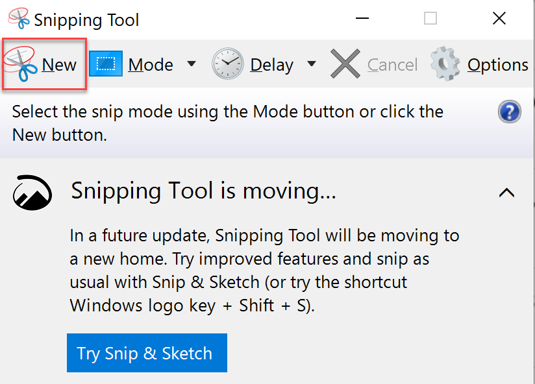This screenshot has width=535, height=384.
Task: Click the Cancel label text
Action: pos(392,65)
